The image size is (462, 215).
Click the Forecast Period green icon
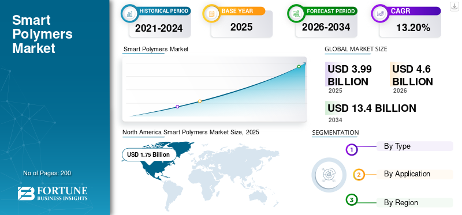296,13
